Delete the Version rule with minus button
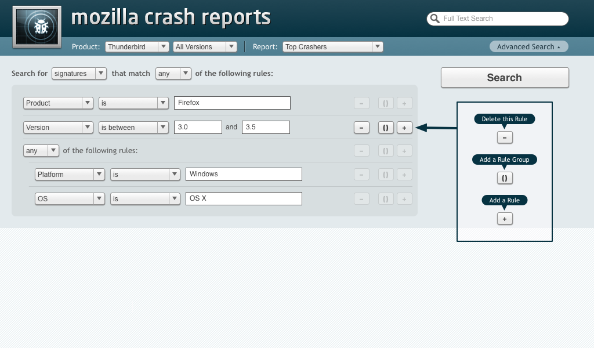 [x=361, y=128]
